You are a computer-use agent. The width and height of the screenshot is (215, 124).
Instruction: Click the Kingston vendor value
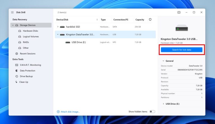click(x=198, y=74)
